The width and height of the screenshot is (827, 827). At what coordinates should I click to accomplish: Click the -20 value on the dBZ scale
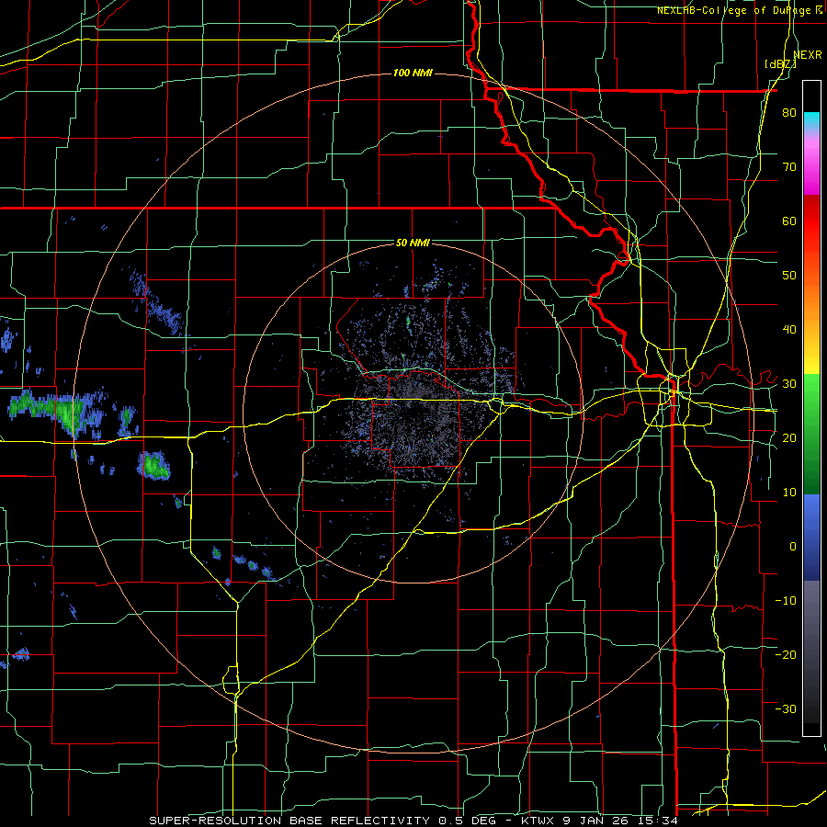coord(786,654)
